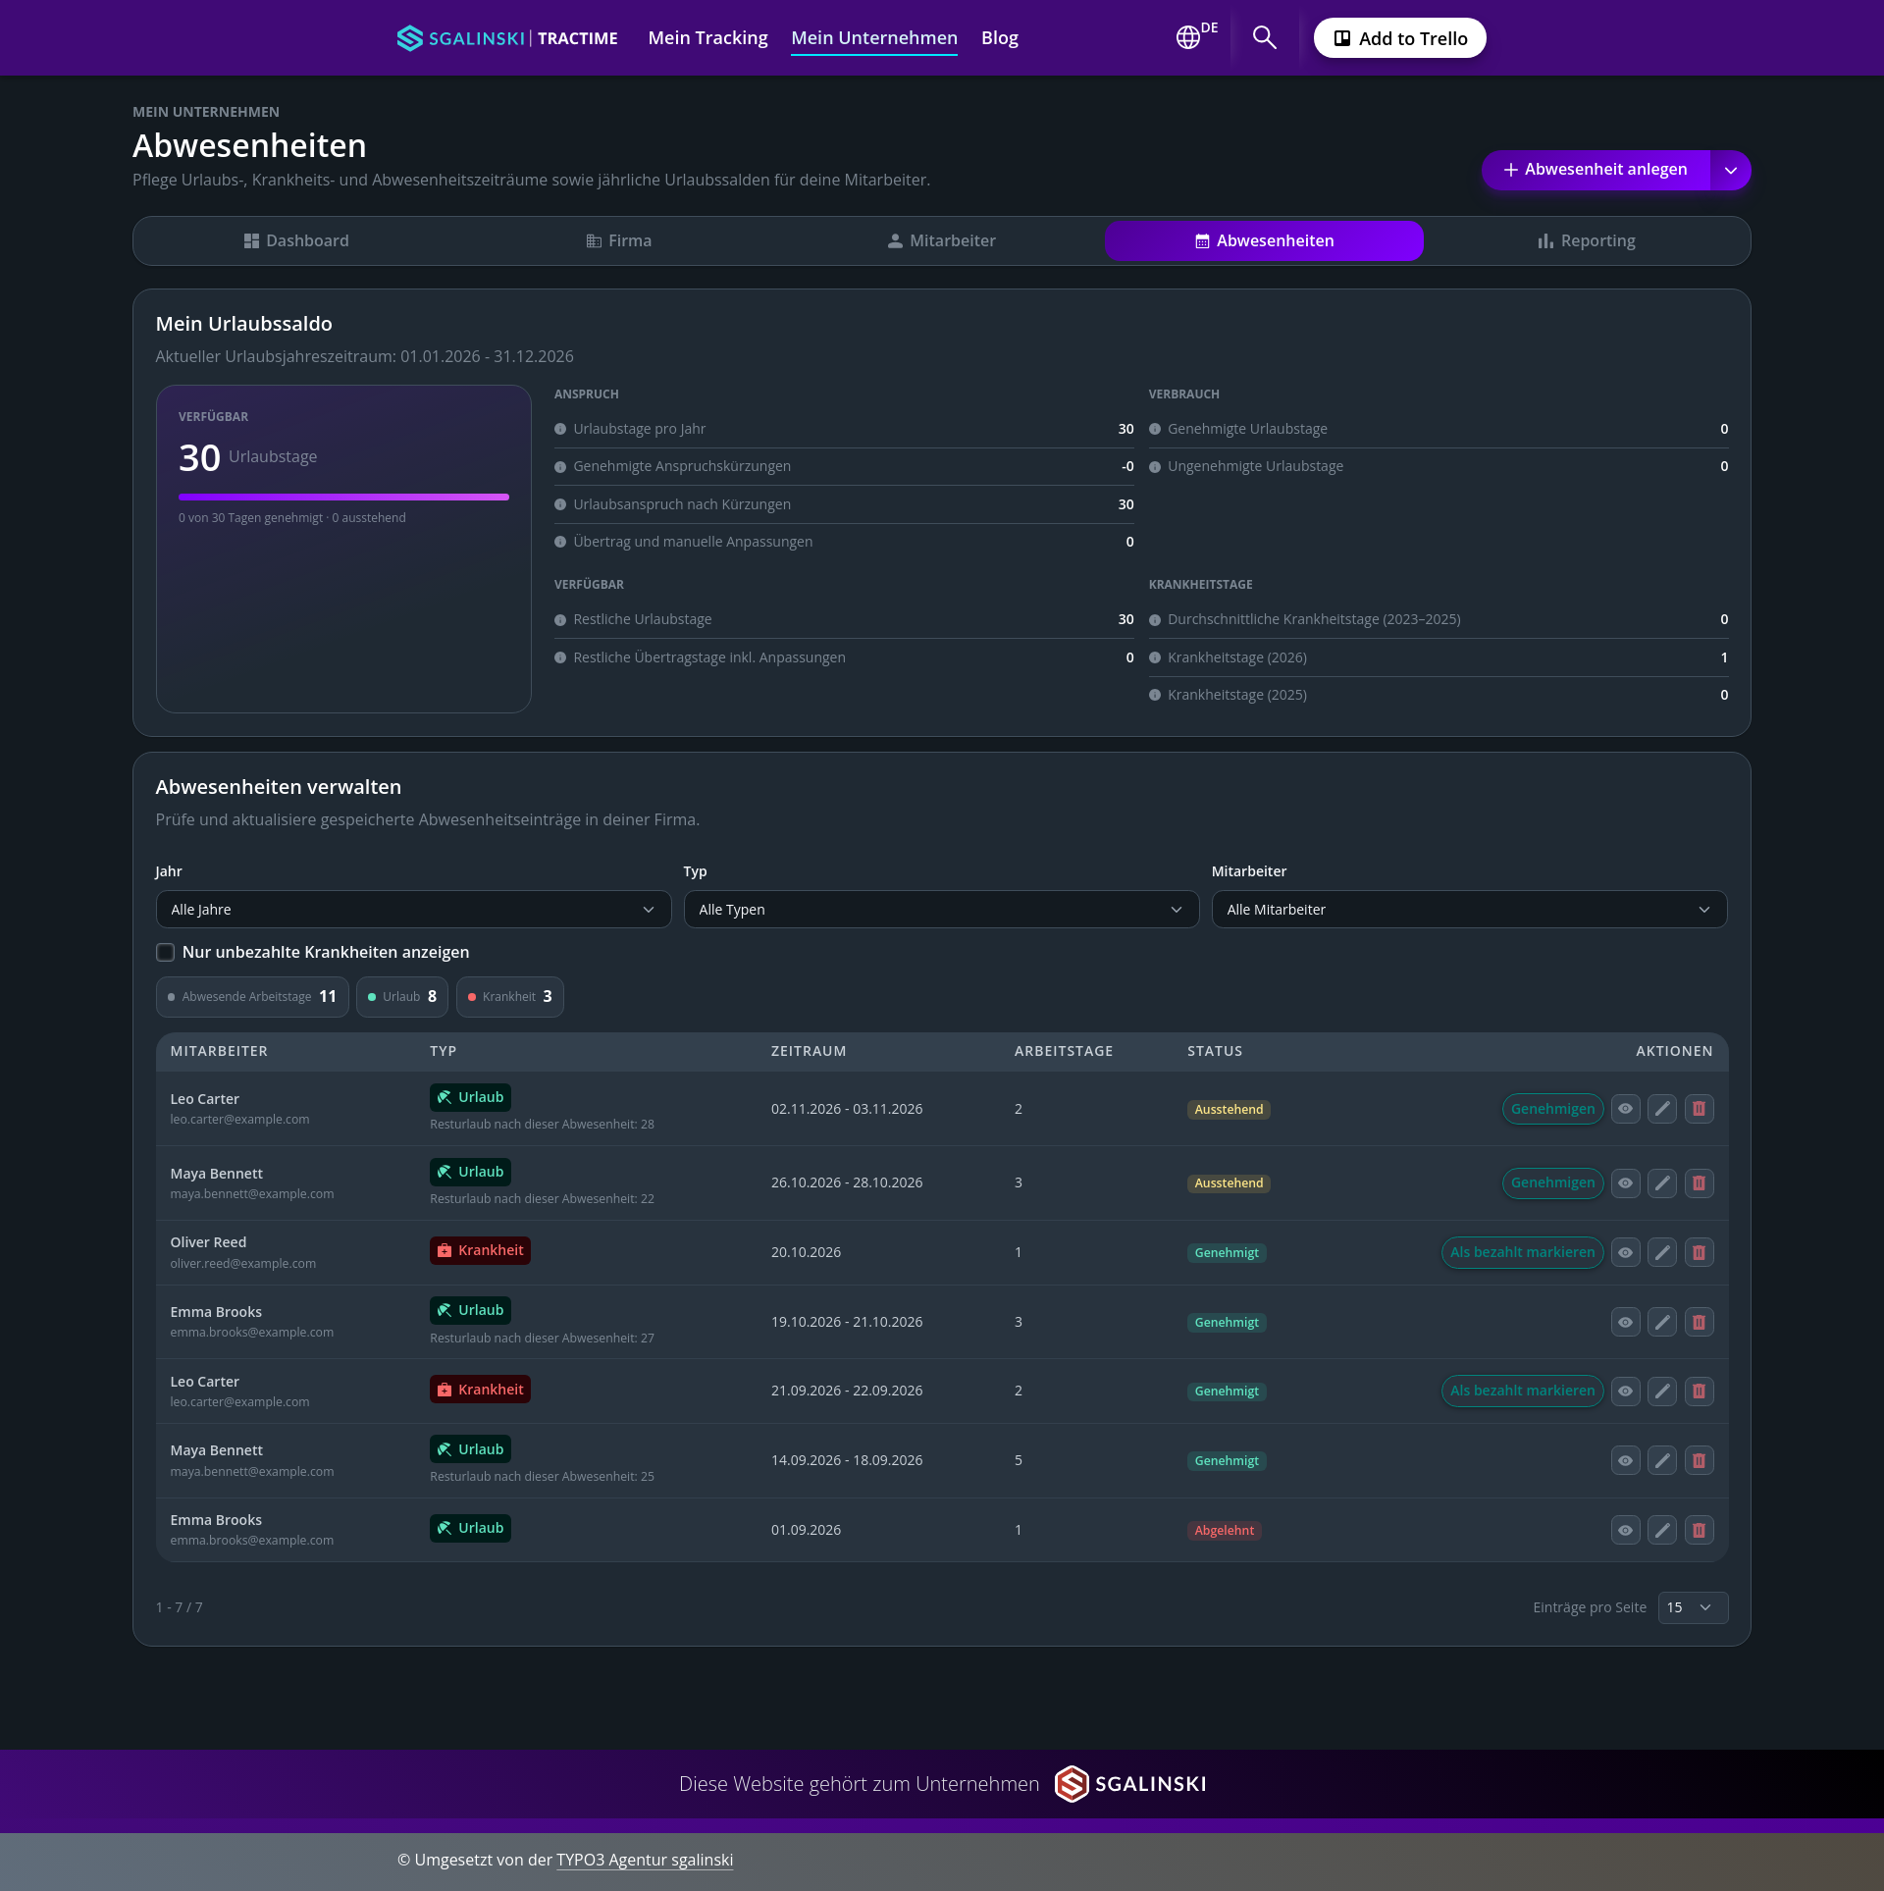The width and height of the screenshot is (1884, 1891).
Task: Edit Maya Bennett's 26.10.2026 absence
Action: (x=1662, y=1182)
